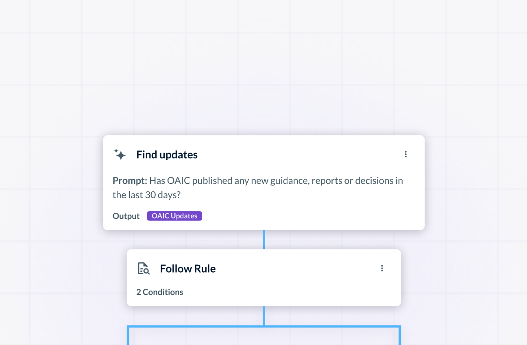The width and height of the screenshot is (527, 345).
Task: Select the prompt text of Find updates
Action: point(257,187)
